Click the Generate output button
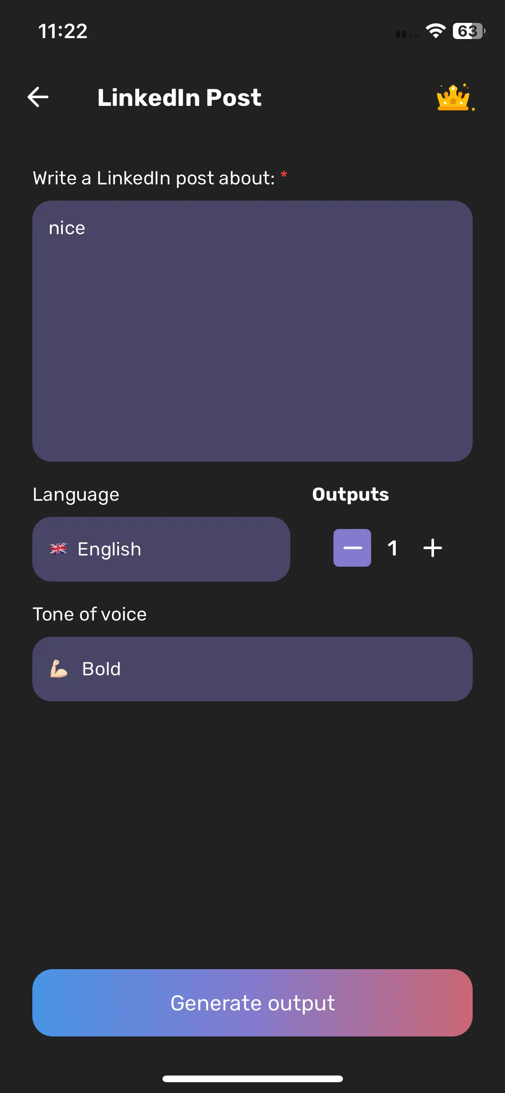Screen dimensions: 505x1093 coord(252,1003)
